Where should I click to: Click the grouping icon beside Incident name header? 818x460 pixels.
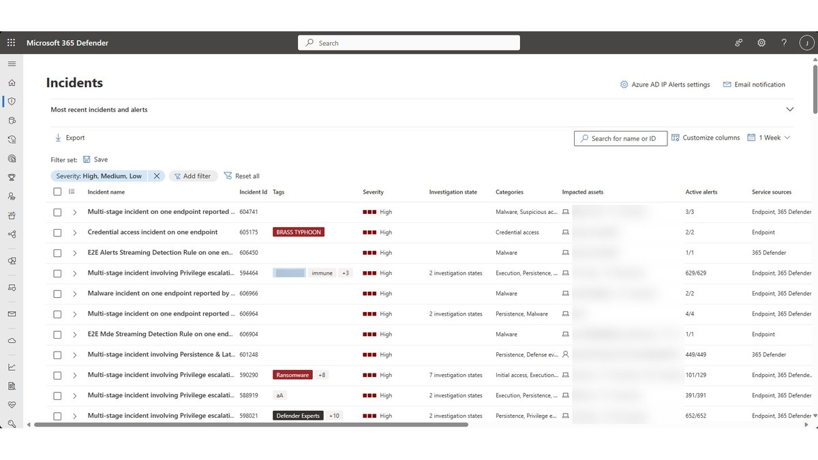[72, 192]
